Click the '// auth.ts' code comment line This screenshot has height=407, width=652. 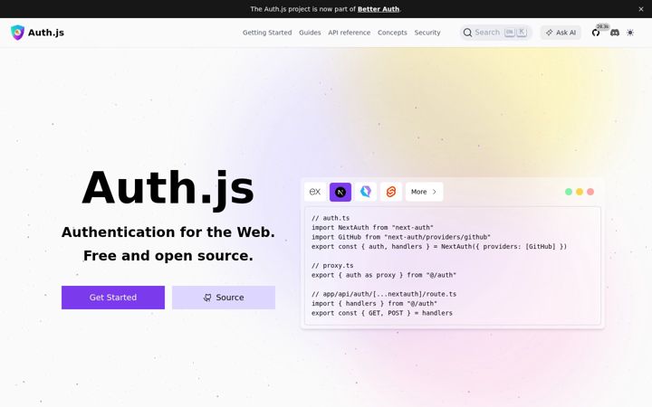click(331, 218)
